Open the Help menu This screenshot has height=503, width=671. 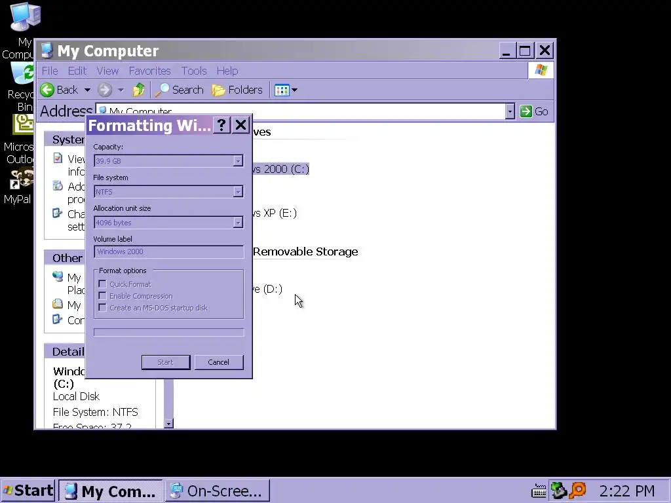(x=227, y=71)
